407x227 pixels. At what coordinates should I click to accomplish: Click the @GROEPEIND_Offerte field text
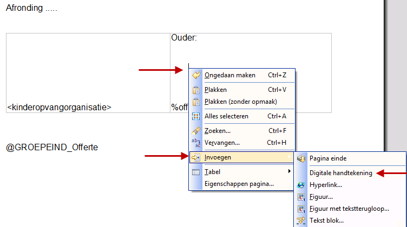click(x=52, y=148)
